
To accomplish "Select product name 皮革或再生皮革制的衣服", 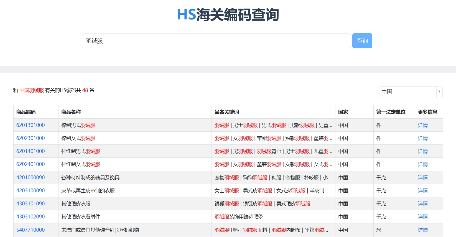I will pos(88,190).
